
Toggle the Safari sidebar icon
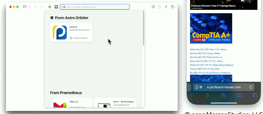tap(25, 7)
